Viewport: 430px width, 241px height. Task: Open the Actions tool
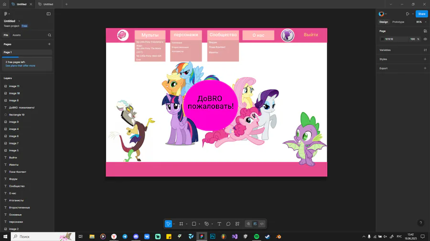237,224
